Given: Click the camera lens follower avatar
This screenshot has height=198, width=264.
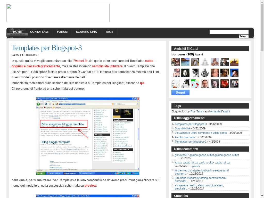Looking at the screenshot, I should pyautogui.click(x=185, y=84).
